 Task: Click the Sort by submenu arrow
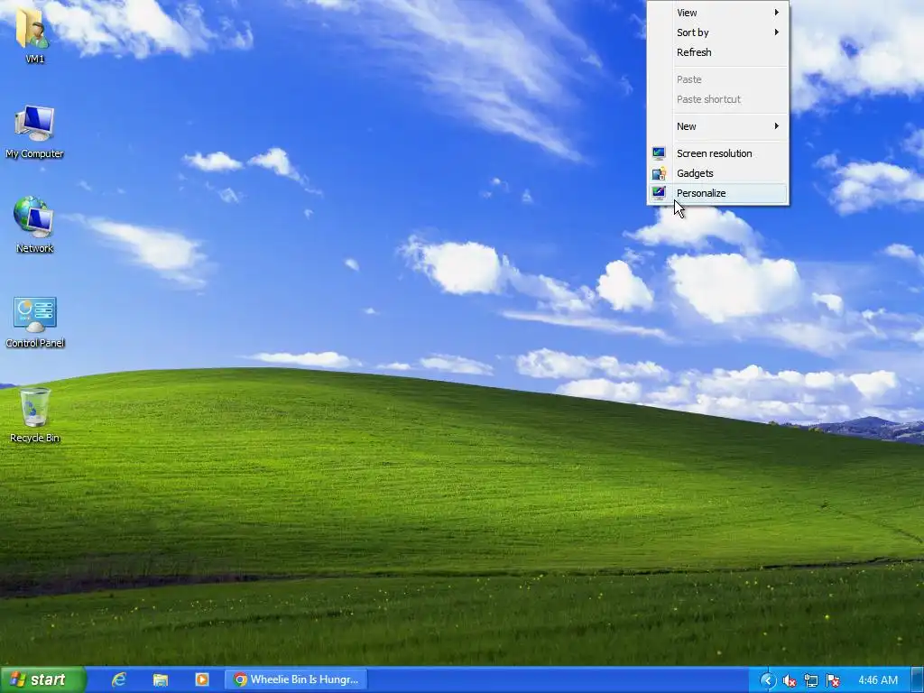pyautogui.click(x=777, y=32)
